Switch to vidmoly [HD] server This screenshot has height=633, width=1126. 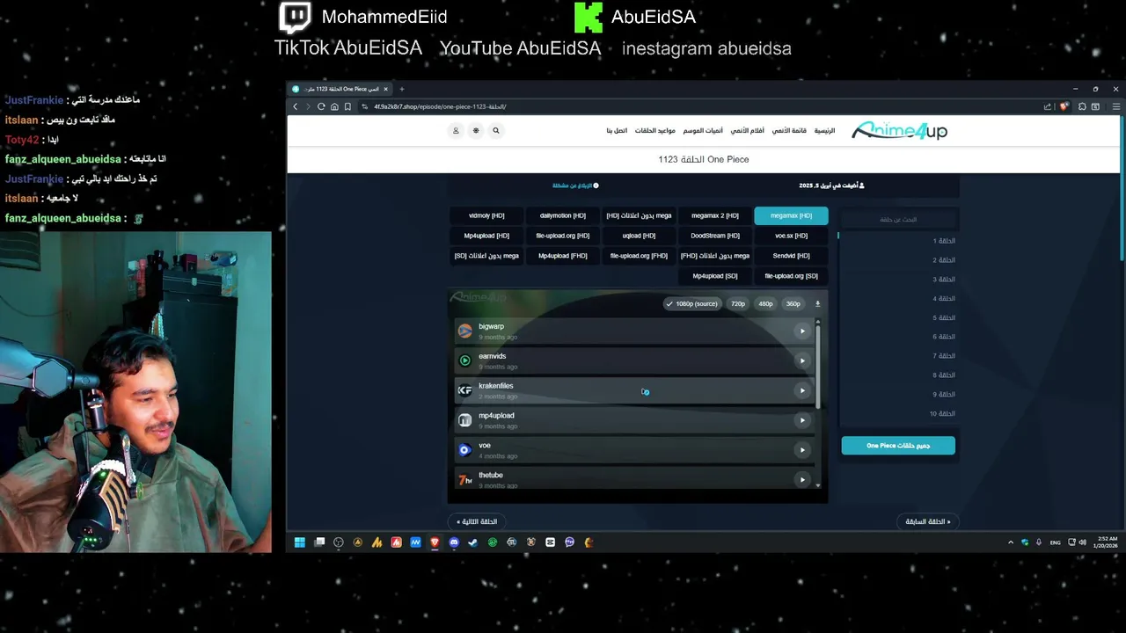(486, 215)
